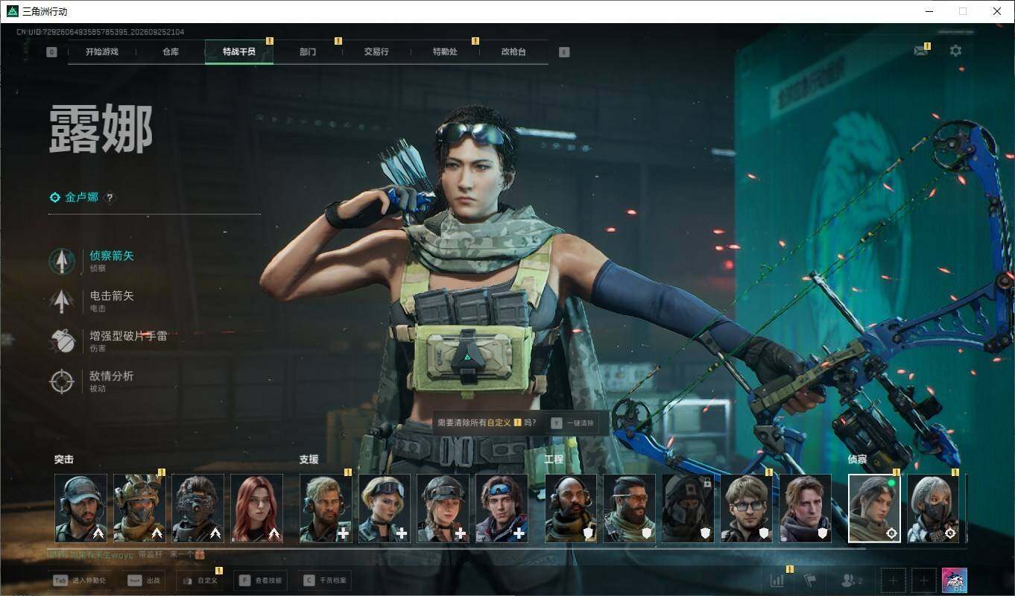This screenshot has height=596, width=1015.
Task: Click the 工程 category label
Action: pyautogui.click(x=554, y=460)
